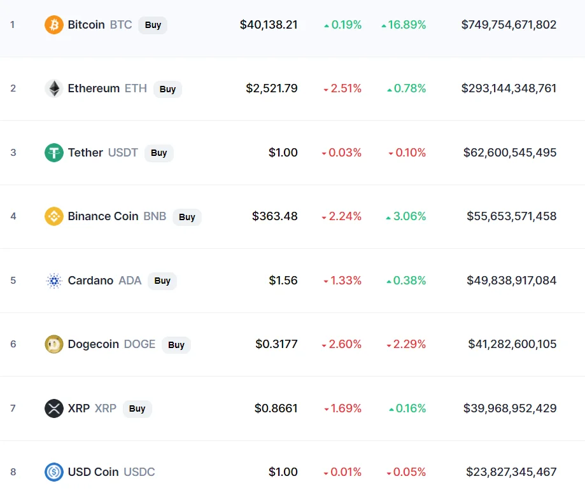The width and height of the screenshot is (585, 502).
Task: Click the black XRP logo icon
Action: (x=54, y=408)
